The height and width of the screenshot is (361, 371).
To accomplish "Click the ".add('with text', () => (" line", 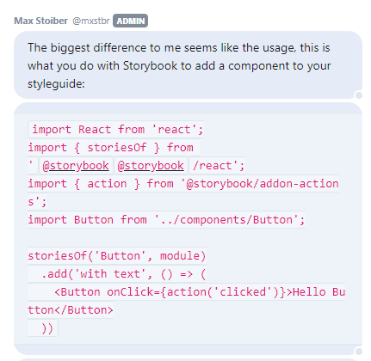I will pos(117,274).
